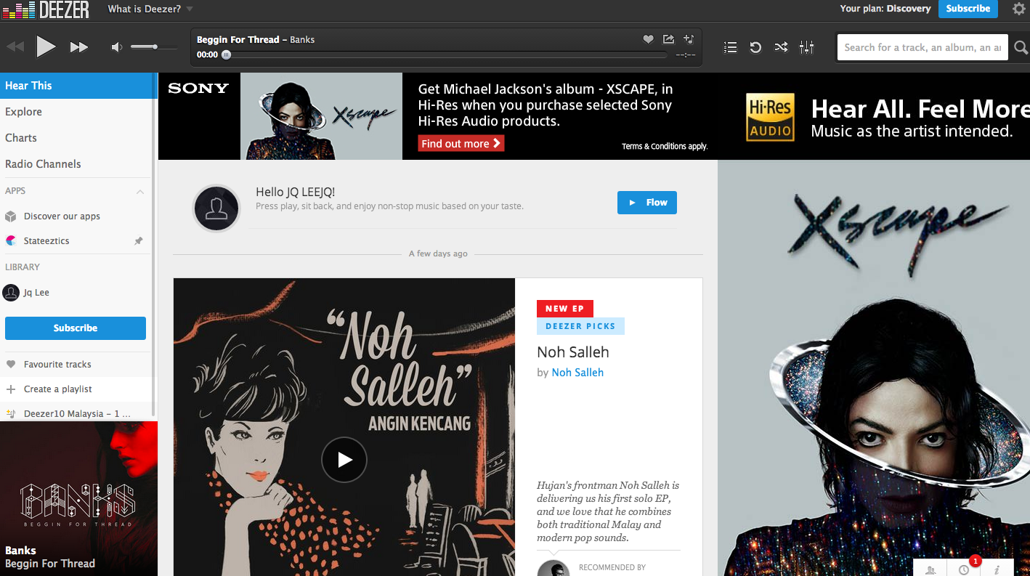This screenshot has width=1030, height=576.
Task: Open the What is Deezer dropdown
Action: (x=150, y=9)
